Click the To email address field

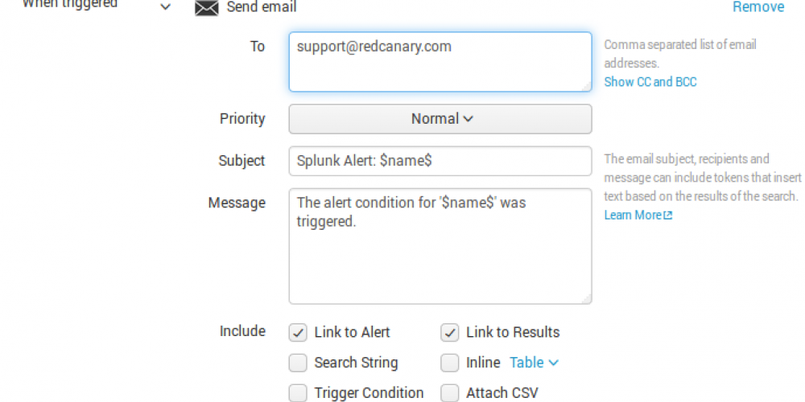(x=440, y=61)
